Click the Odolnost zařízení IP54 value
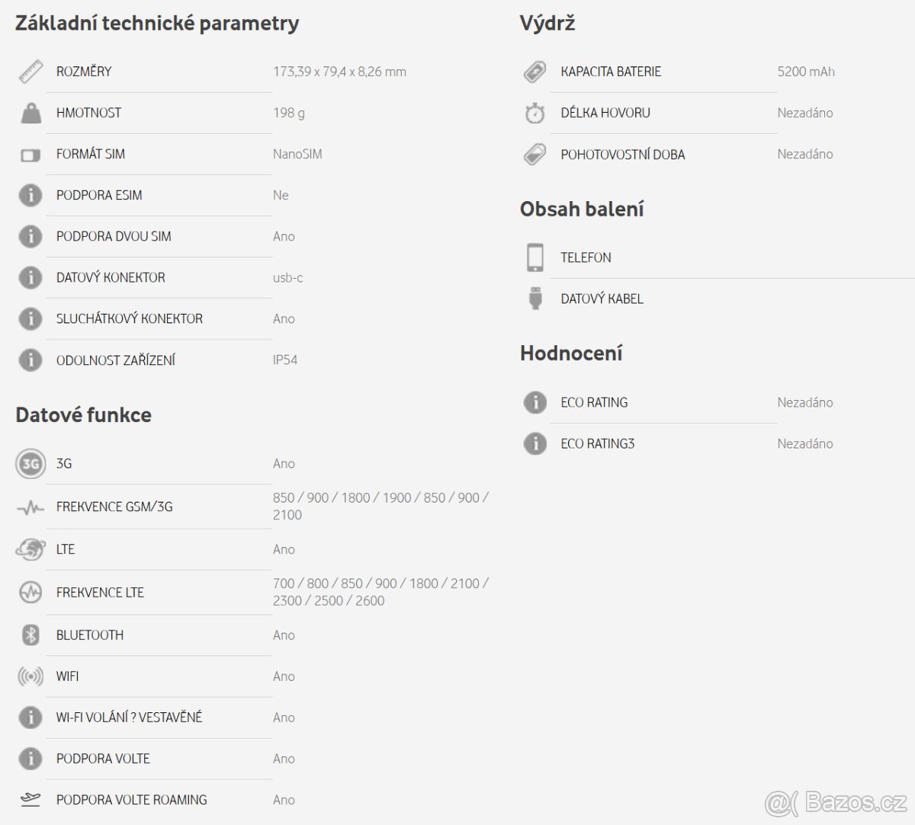 pyautogui.click(x=285, y=360)
